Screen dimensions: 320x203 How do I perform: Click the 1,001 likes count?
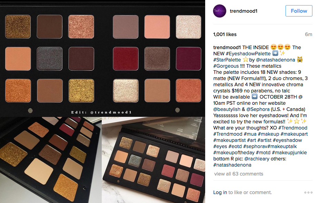pyautogui.click(x=225, y=34)
